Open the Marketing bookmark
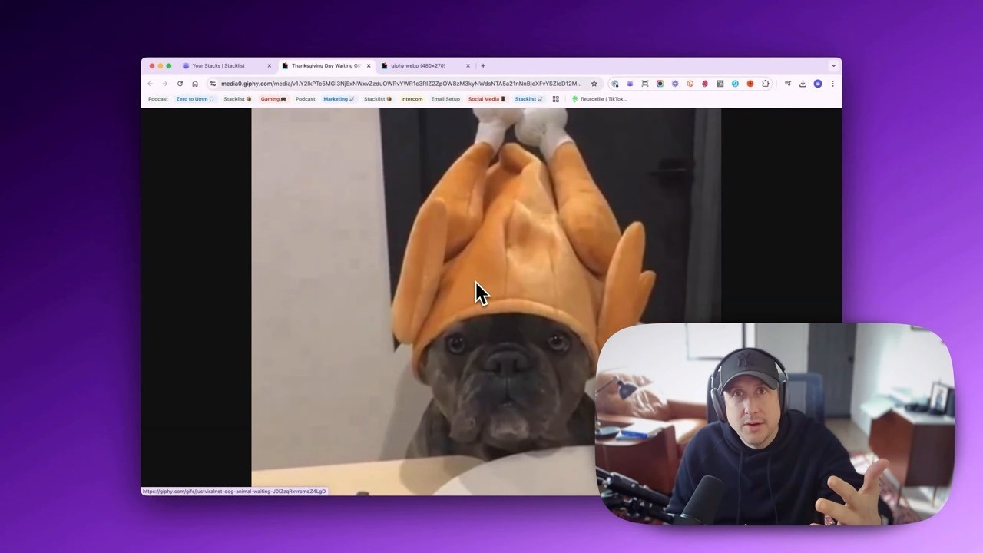This screenshot has width=983, height=553. point(339,99)
